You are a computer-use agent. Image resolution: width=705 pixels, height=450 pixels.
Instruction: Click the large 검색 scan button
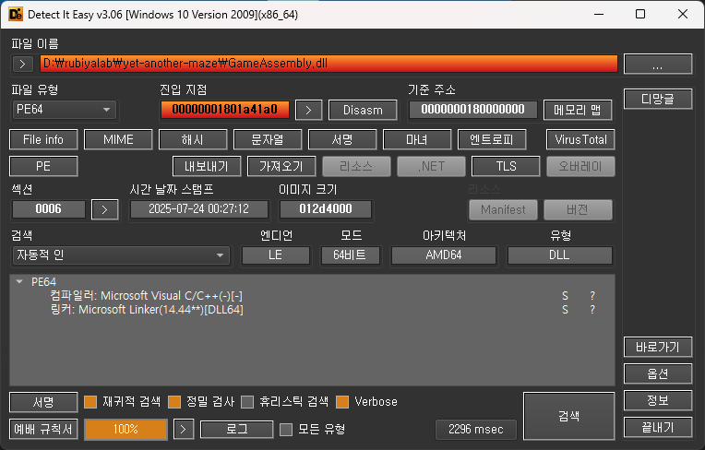click(568, 416)
